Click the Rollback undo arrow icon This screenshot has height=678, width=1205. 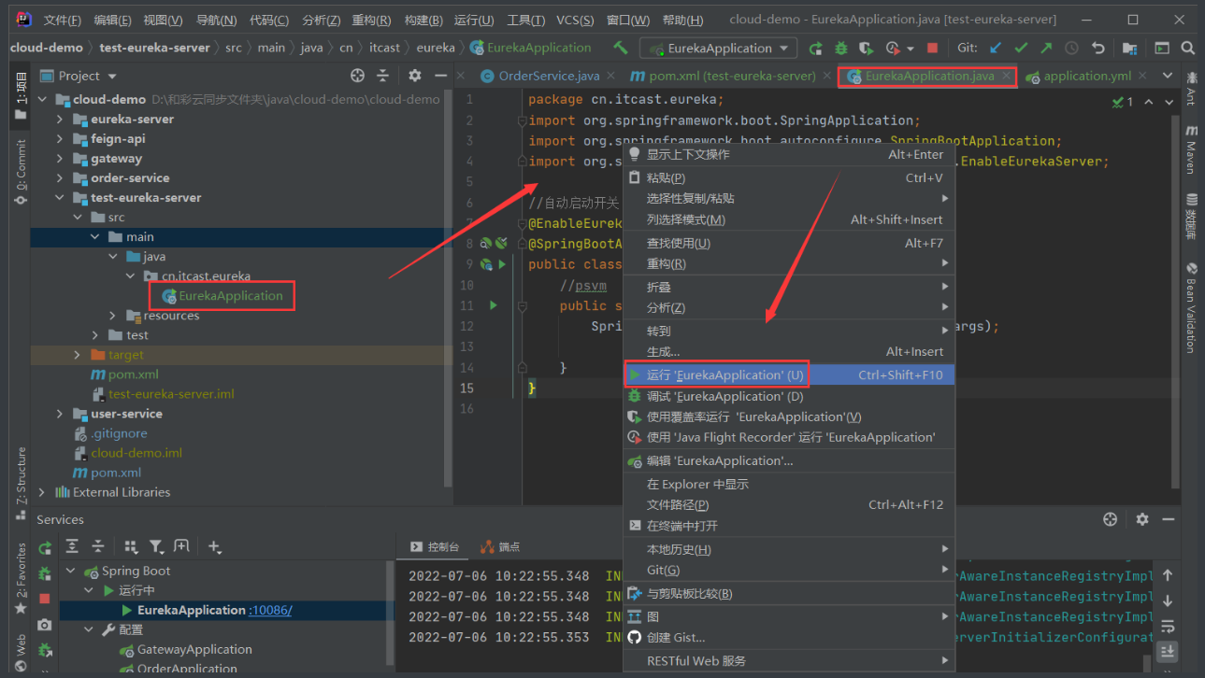[1098, 48]
